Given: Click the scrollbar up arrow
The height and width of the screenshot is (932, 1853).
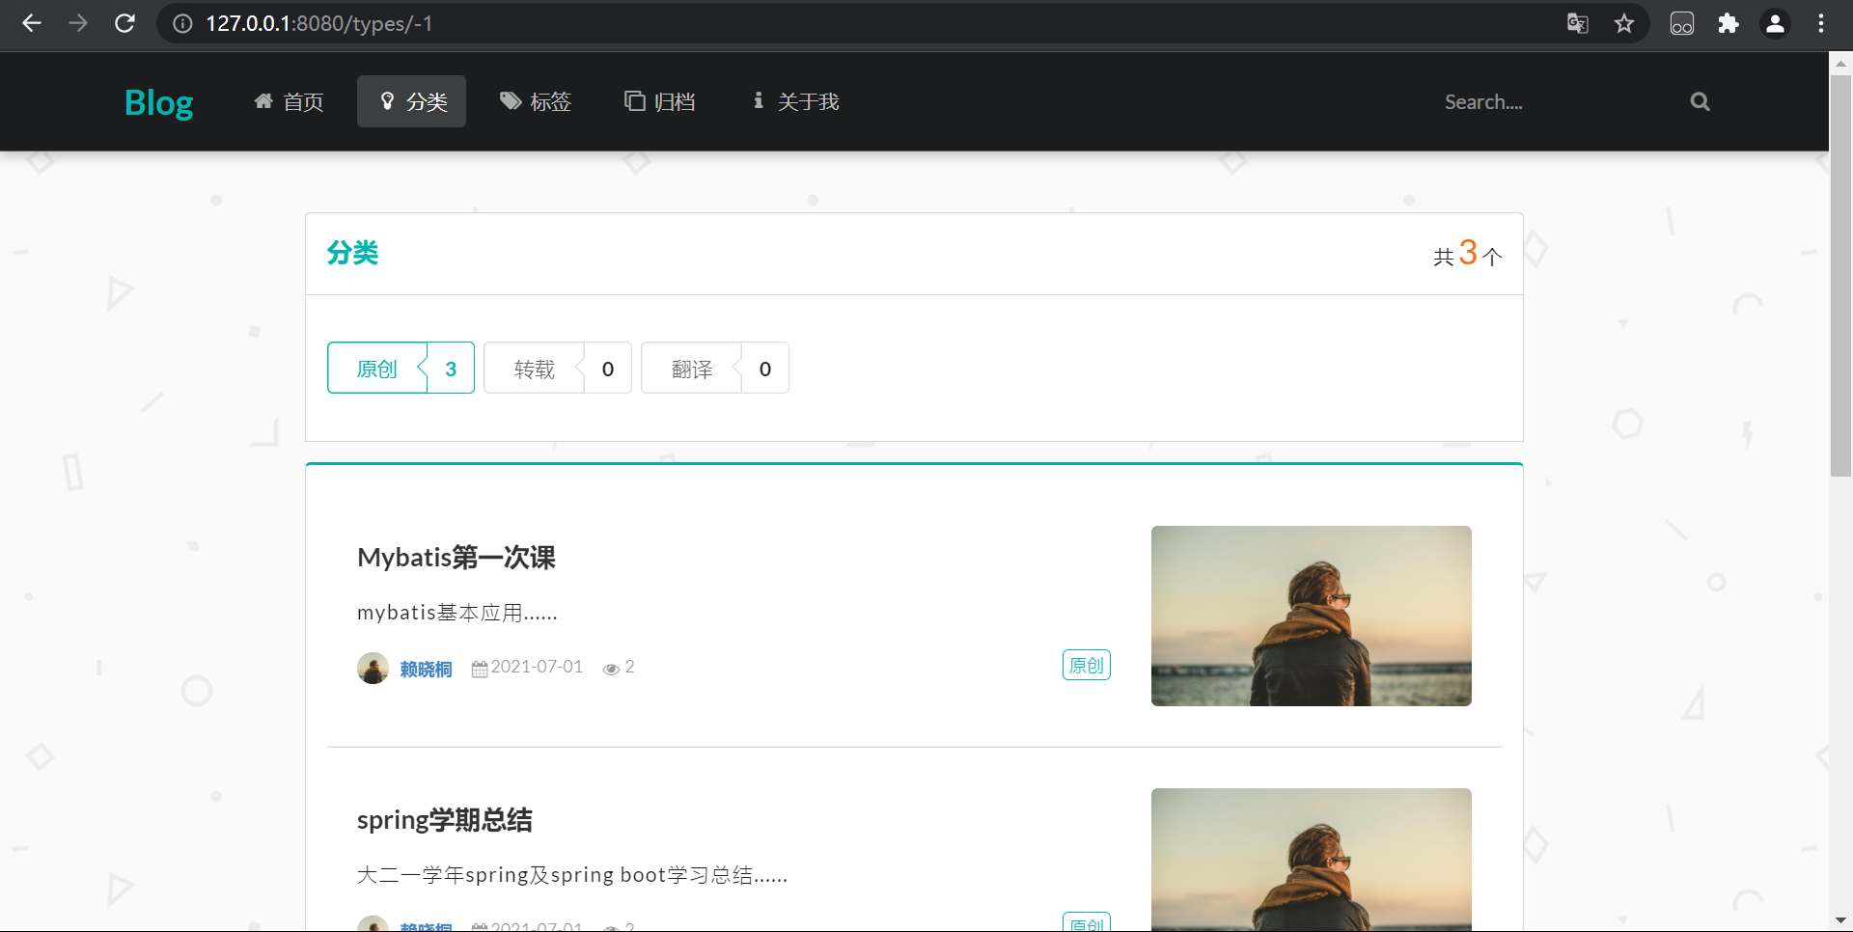Looking at the screenshot, I should [x=1840, y=62].
